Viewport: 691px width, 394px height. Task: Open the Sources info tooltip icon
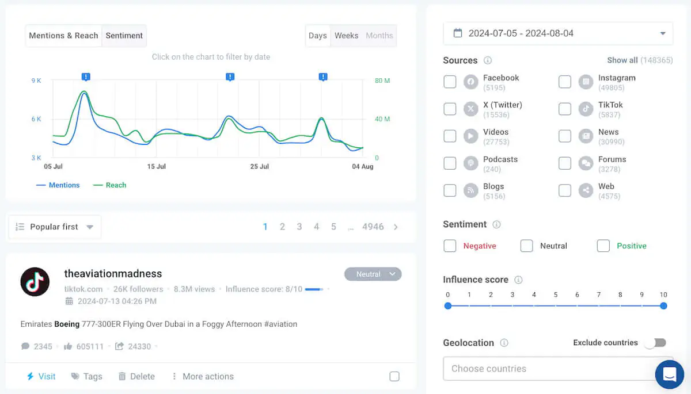click(x=487, y=60)
